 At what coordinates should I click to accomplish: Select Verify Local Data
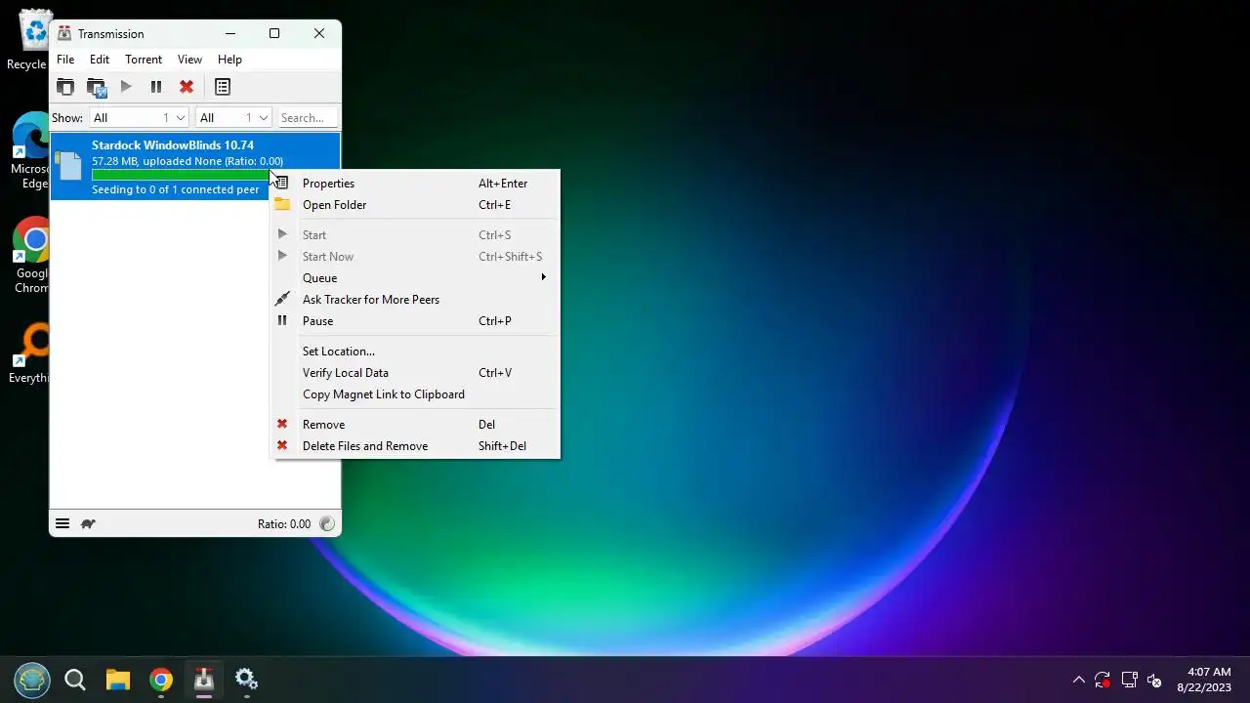coord(415,373)
